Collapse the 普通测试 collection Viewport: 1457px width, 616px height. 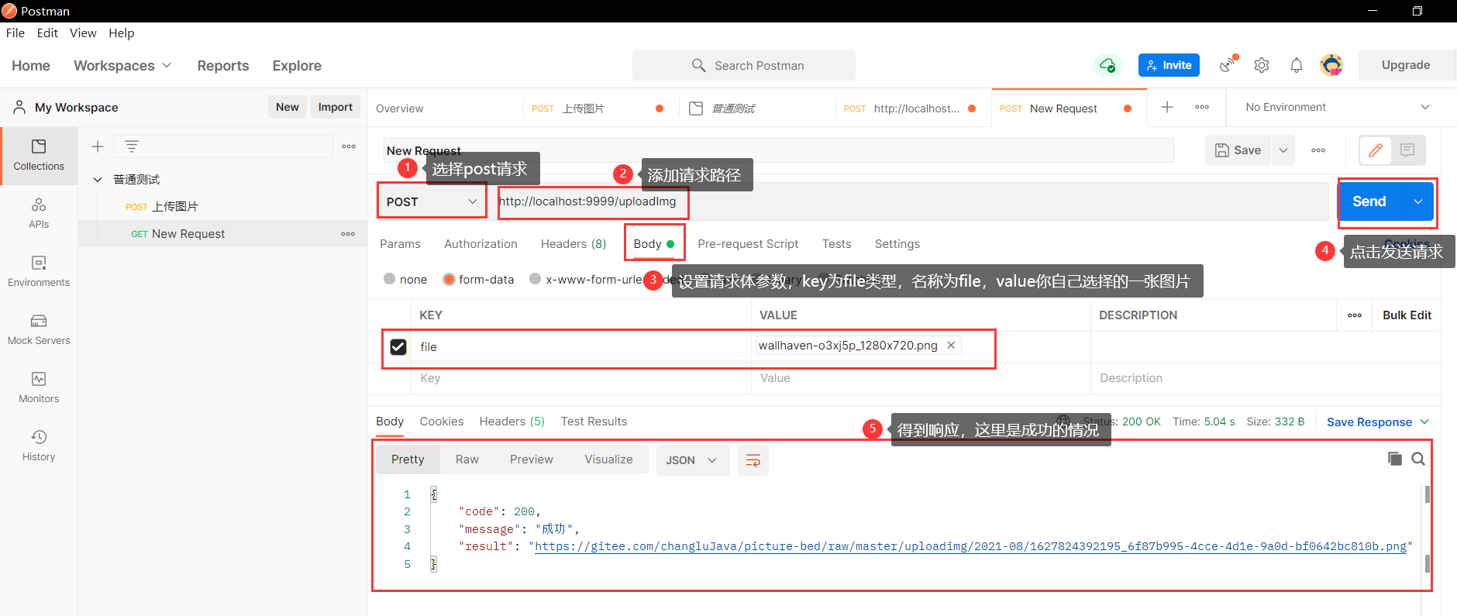coord(98,180)
